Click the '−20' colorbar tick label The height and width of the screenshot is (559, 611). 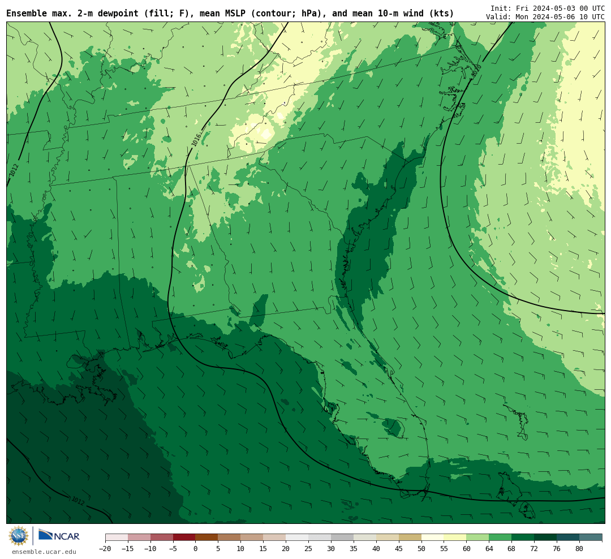[x=105, y=548]
